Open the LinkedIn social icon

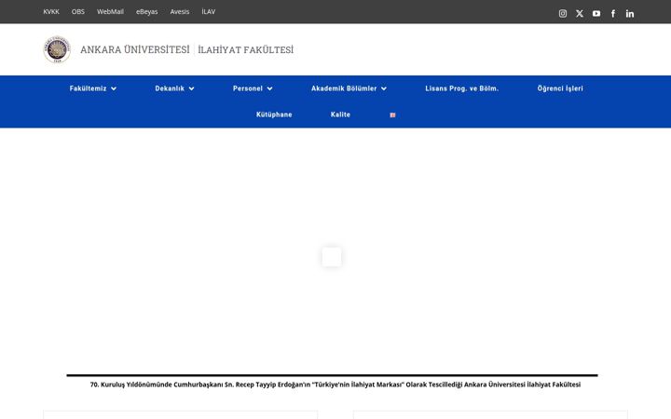630,14
